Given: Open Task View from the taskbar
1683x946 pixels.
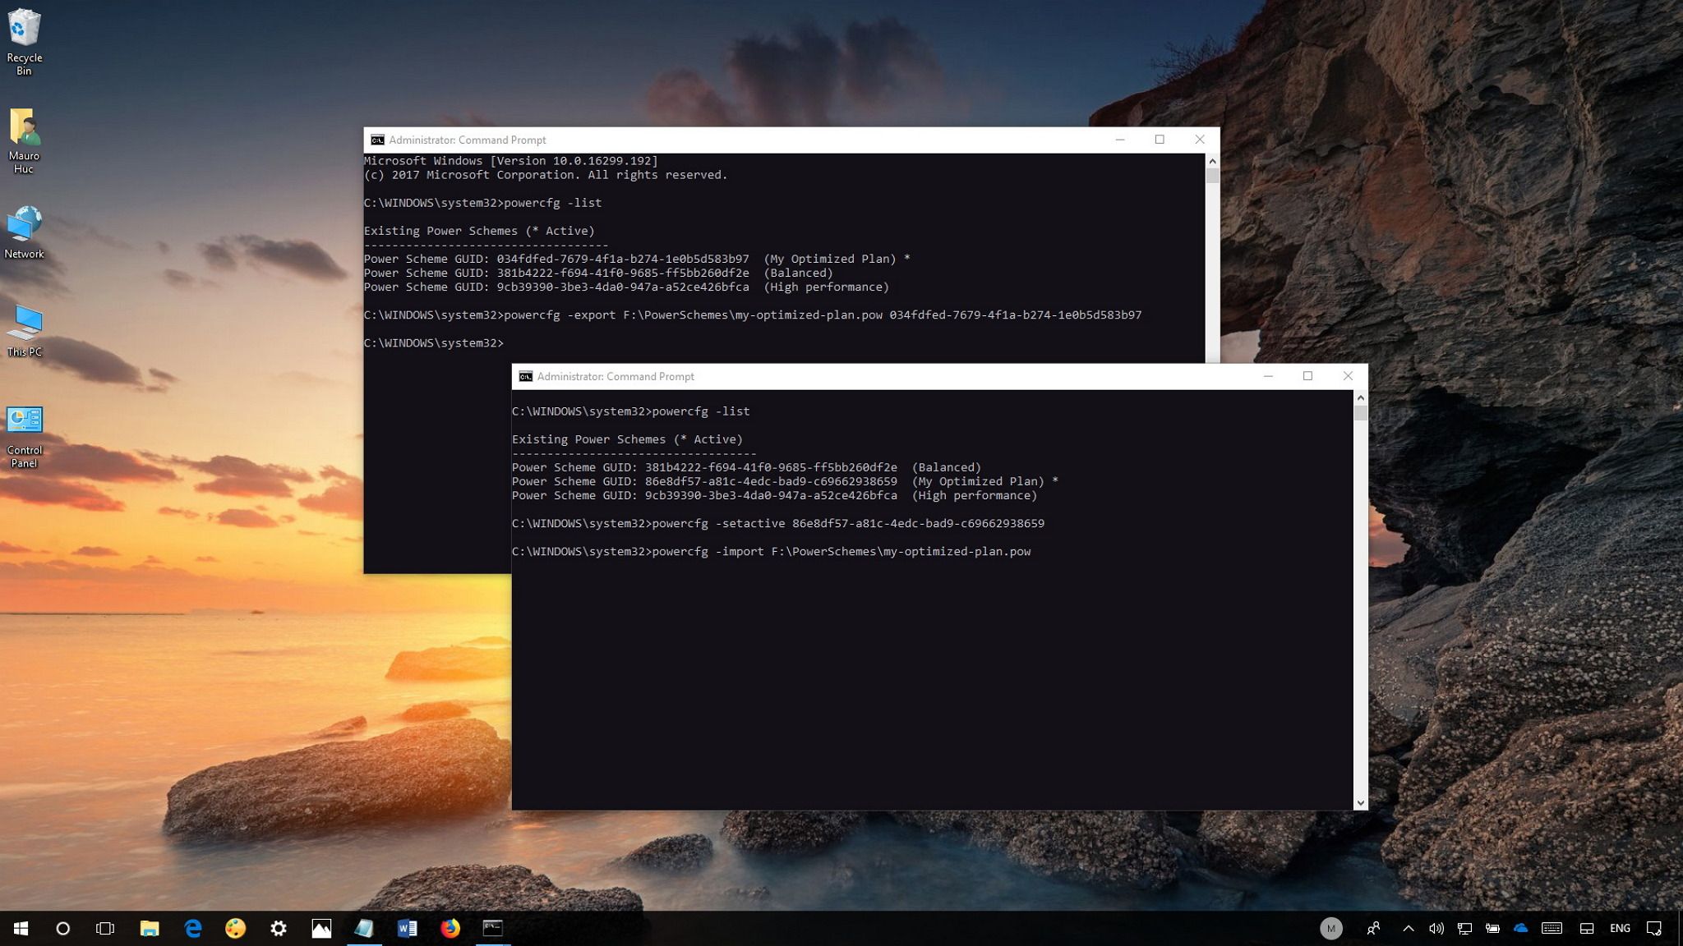Looking at the screenshot, I should click(104, 929).
